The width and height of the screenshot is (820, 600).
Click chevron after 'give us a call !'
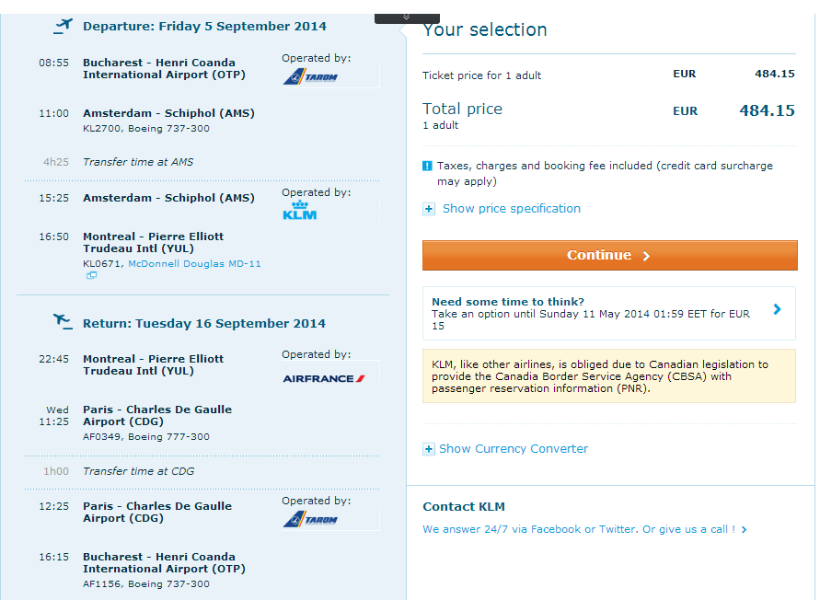coord(744,530)
